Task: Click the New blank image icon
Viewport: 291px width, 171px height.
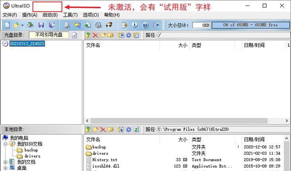Action: click(x=7, y=25)
